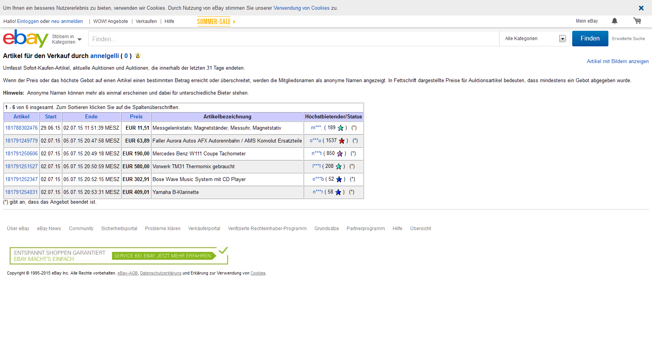Sort table by the Ende column header
The image size is (652, 352).
pyautogui.click(x=91, y=117)
